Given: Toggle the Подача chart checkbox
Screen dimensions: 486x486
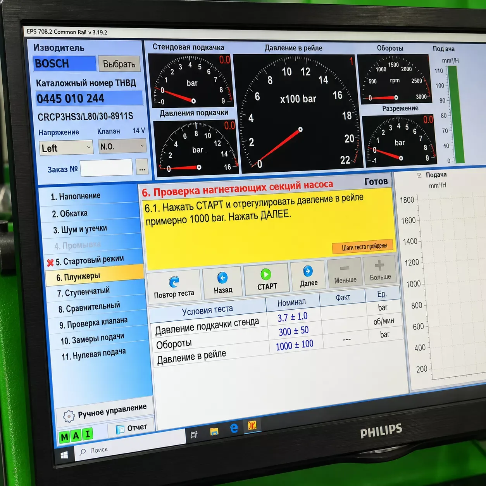Looking at the screenshot, I should click(x=419, y=175).
